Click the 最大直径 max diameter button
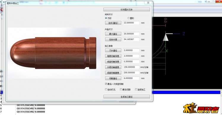Viewport: 222px width, 115px height. tap(113, 34)
